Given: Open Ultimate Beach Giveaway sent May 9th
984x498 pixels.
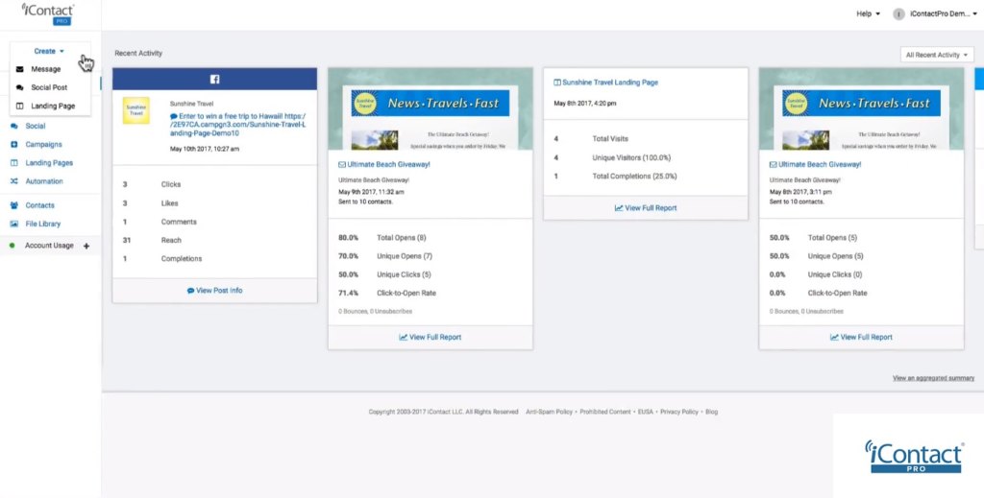Looking at the screenshot, I should pyautogui.click(x=388, y=165).
